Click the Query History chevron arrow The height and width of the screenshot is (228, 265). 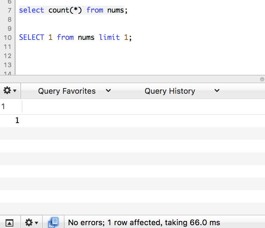tap(217, 91)
